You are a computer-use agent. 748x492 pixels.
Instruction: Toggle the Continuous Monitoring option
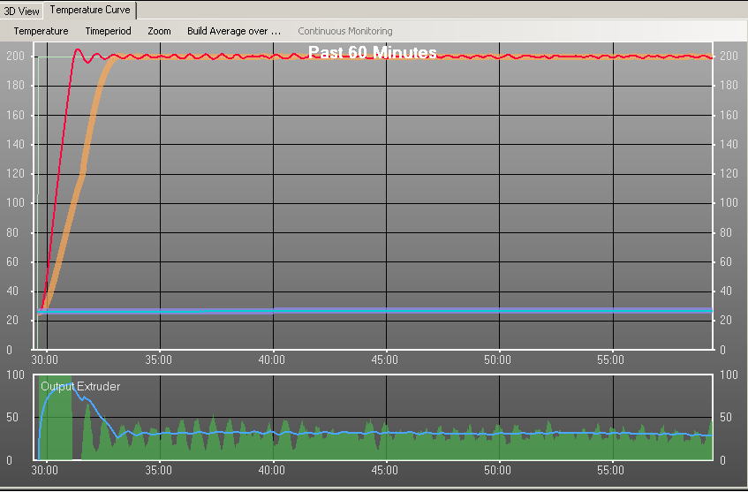[344, 31]
